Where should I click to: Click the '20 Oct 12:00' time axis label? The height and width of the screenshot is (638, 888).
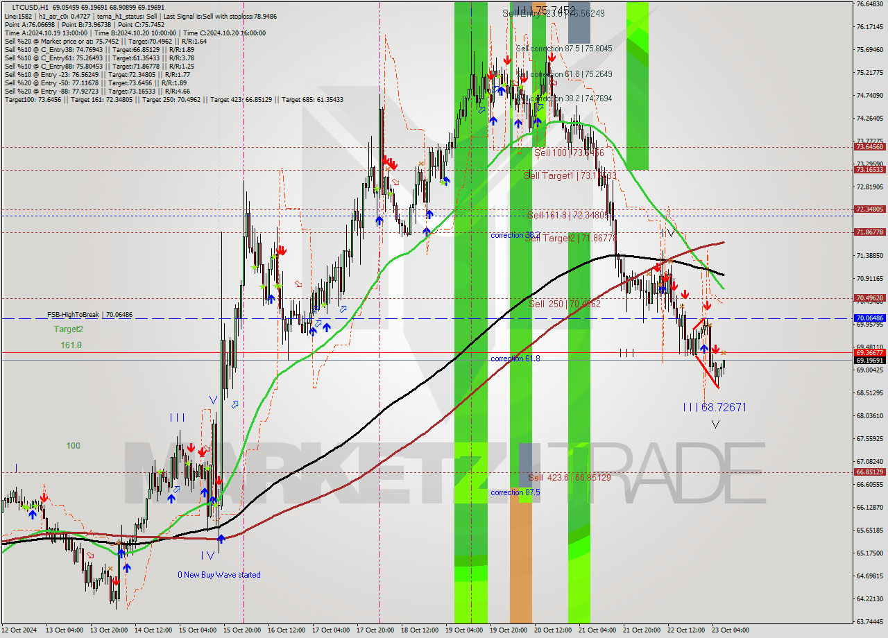tap(554, 630)
